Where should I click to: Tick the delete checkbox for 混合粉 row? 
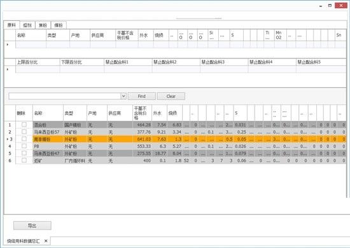[x=24, y=125]
